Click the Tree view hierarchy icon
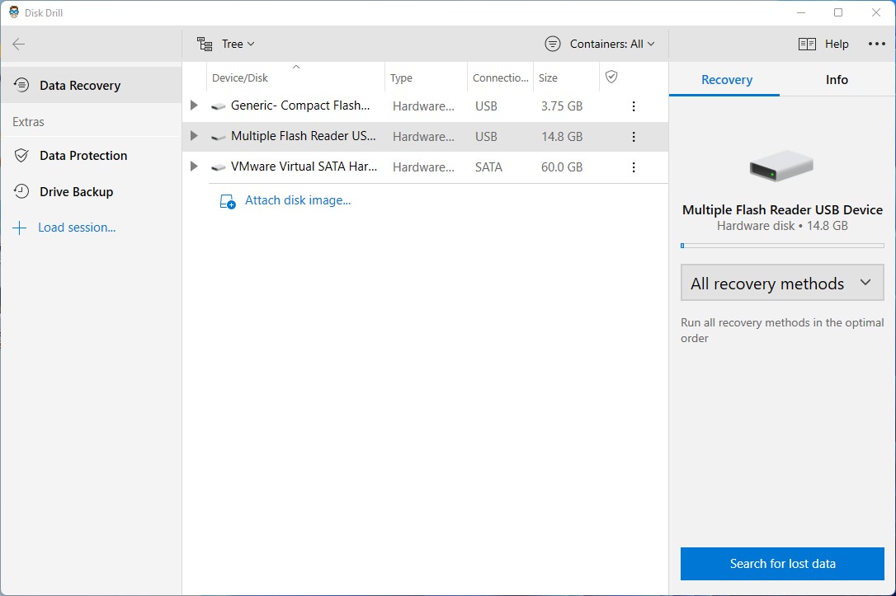This screenshot has width=896, height=596. (205, 44)
